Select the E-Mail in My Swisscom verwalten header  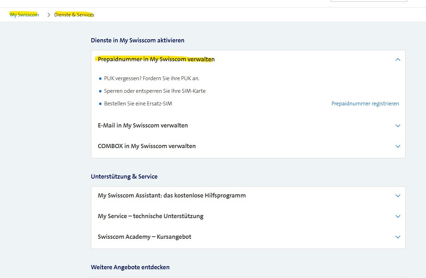(143, 125)
